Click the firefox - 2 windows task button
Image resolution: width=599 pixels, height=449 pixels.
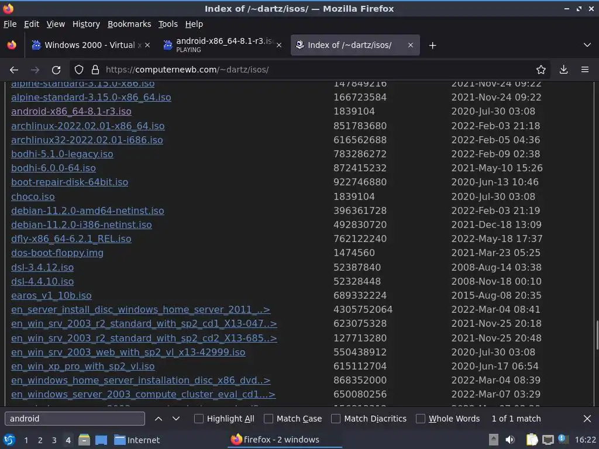285,440
